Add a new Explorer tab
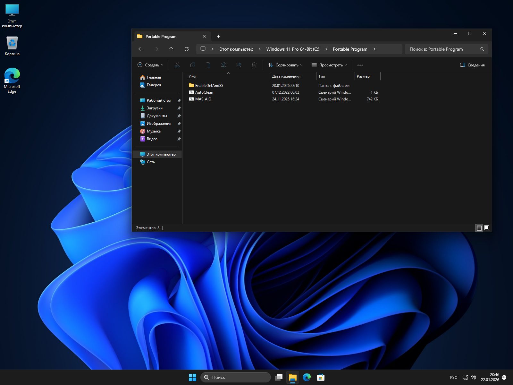The height and width of the screenshot is (385, 513). 218,37
